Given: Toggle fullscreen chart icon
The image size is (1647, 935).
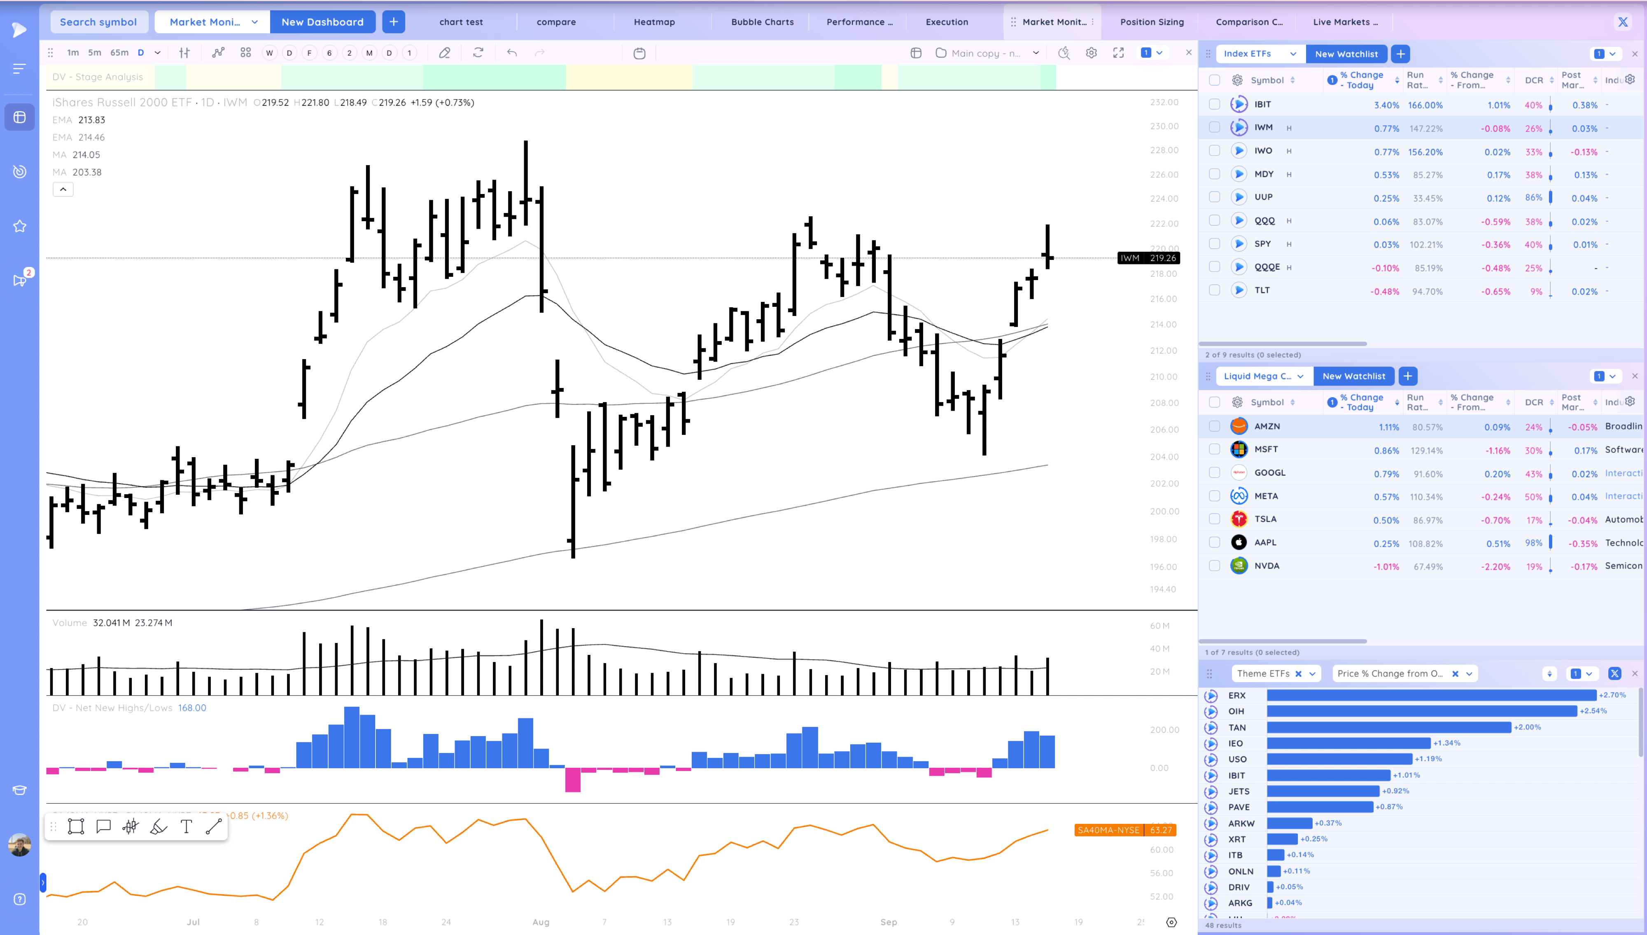Looking at the screenshot, I should pos(1119,53).
